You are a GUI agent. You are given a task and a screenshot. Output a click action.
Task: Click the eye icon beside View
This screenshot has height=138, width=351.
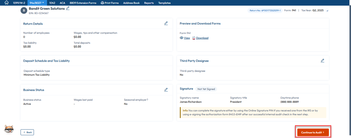pos(181,38)
